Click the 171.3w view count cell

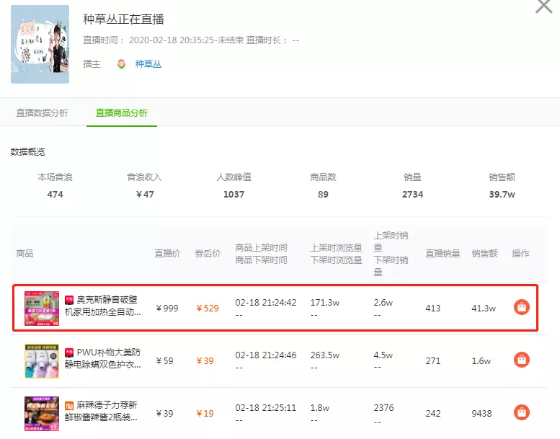coord(324,303)
